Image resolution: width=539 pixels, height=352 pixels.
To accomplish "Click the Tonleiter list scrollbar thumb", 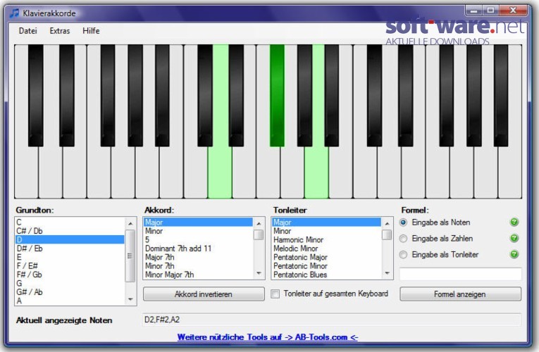I will [387, 235].
